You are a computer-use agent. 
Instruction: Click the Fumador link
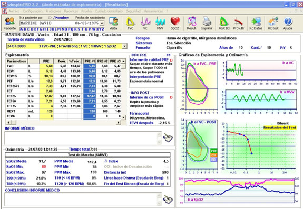tap(143, 47)
